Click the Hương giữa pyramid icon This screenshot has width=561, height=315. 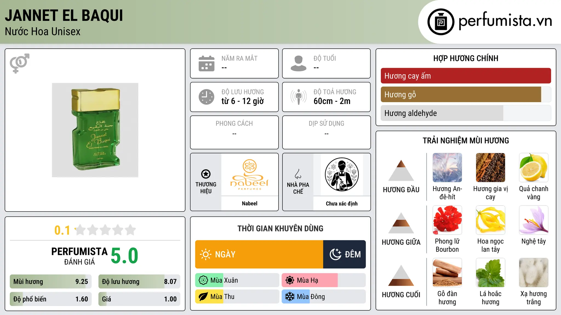tap(401, 223)
